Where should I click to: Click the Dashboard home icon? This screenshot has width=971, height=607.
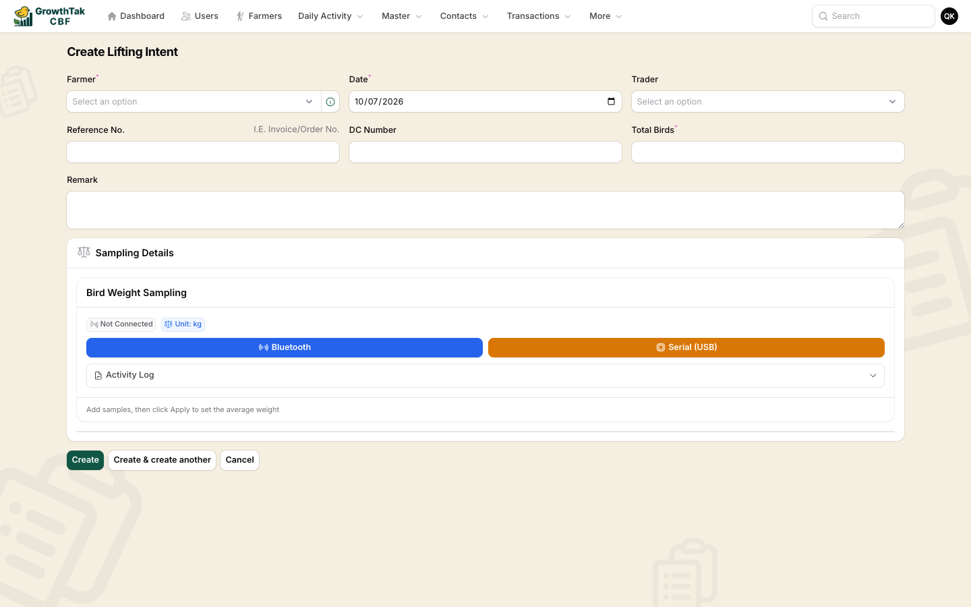(x=112, y=16)
